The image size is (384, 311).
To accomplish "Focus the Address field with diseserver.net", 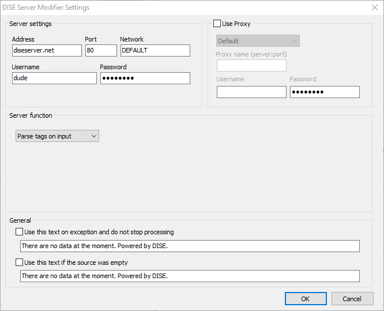I will click(x=47, y=50).
